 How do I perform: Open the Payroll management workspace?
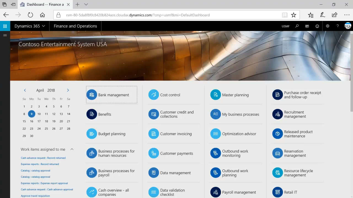pos(236,192)
